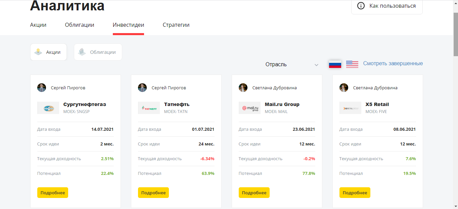Open the Отрасль dropdown

point(290,65)
